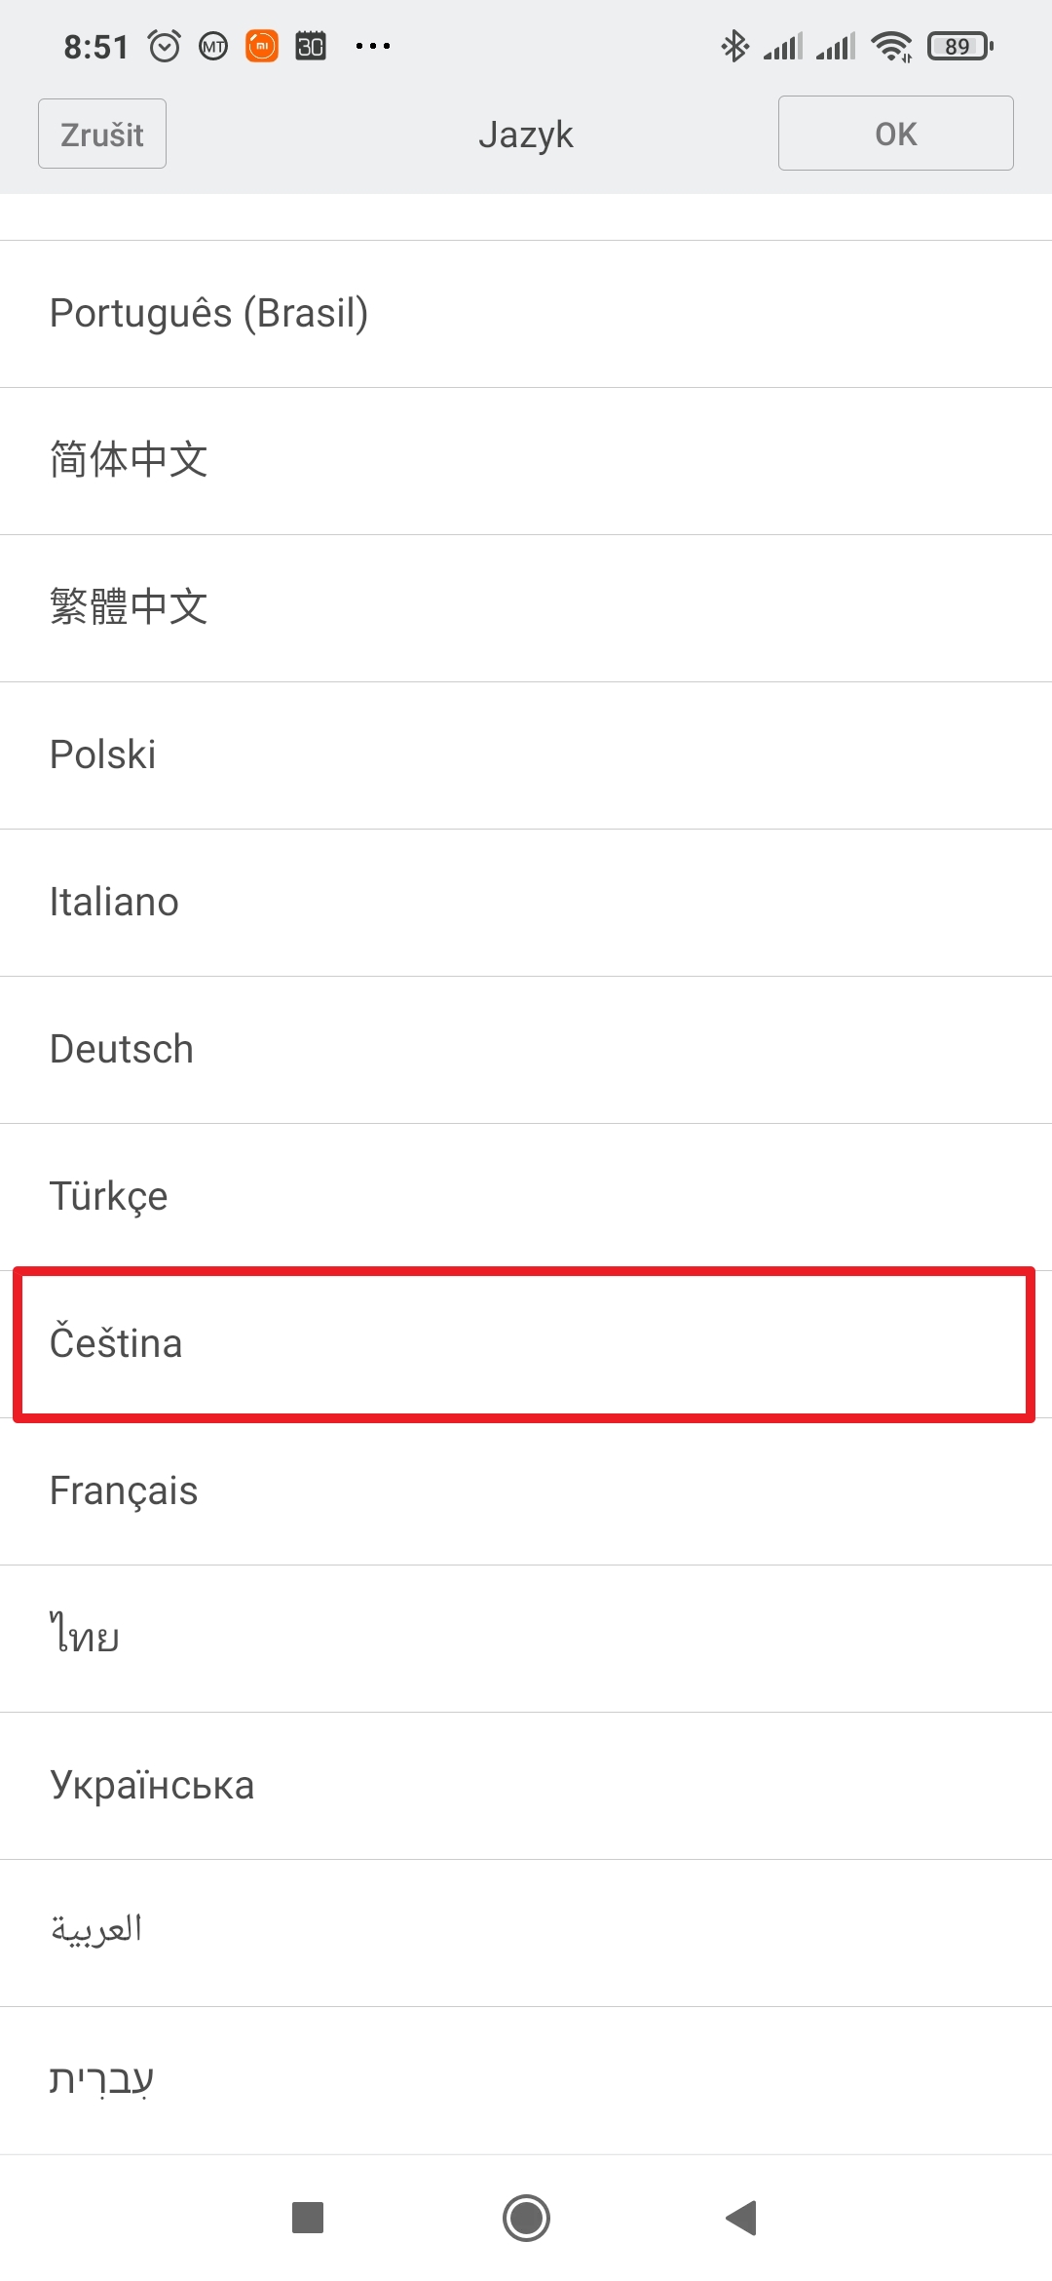1052x2281 pixels.
Task: Pick Français language option
Action: coord(526,1491)
